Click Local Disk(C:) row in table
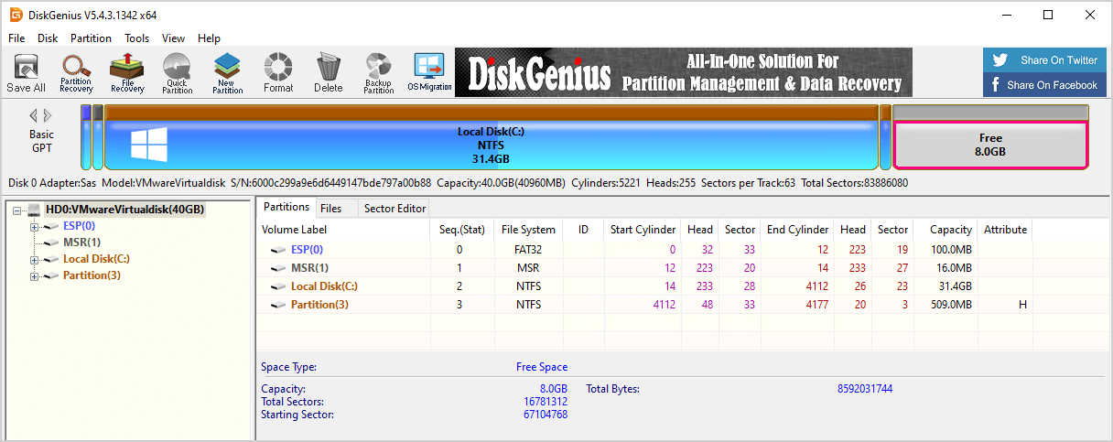This screenshot has width=1113, height=442. 645,286
